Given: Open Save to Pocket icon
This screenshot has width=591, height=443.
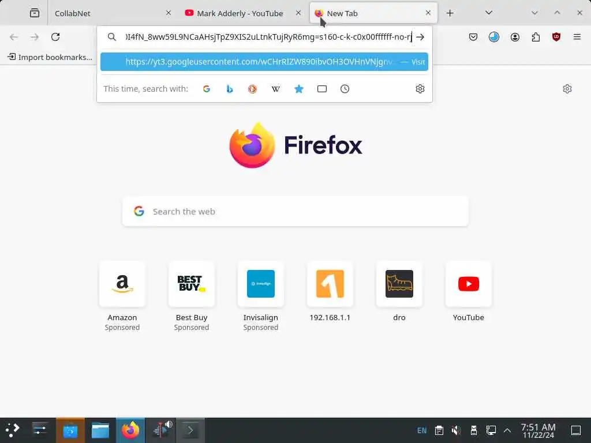Looking at the screenshot, I should click(x=473, y=37).
